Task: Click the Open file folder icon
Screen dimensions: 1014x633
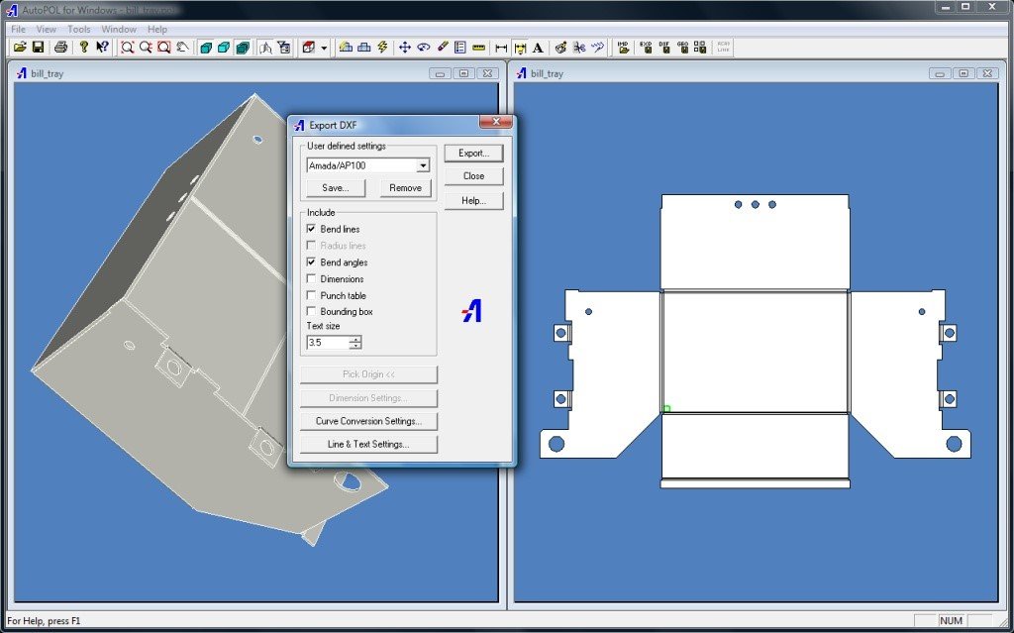Action: click(x=20, y=48)
